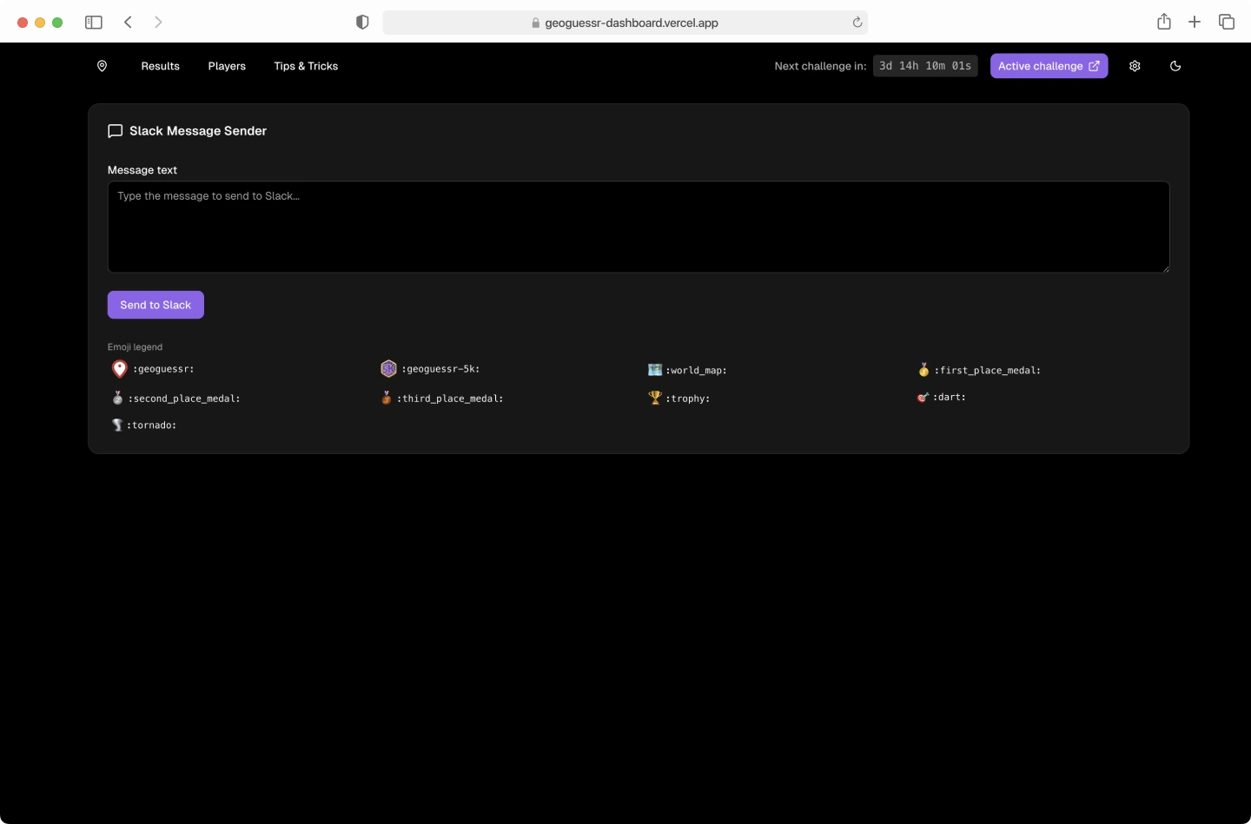Click the Message text label
This screenshot has width=1251, height=824.
pos(142,170)
